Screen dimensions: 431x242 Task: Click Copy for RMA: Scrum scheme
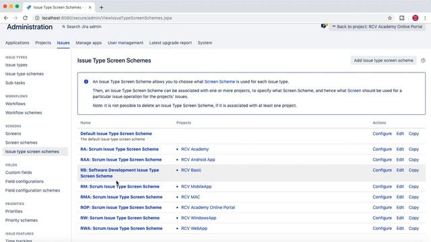coord(413,197)
